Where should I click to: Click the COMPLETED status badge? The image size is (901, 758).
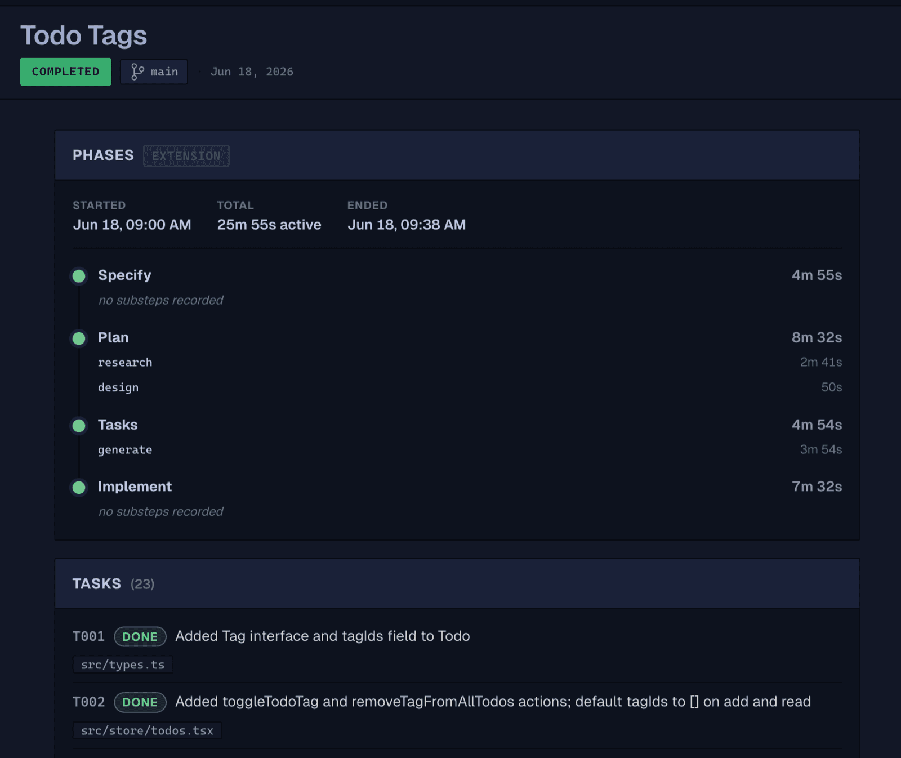point(66,72)
